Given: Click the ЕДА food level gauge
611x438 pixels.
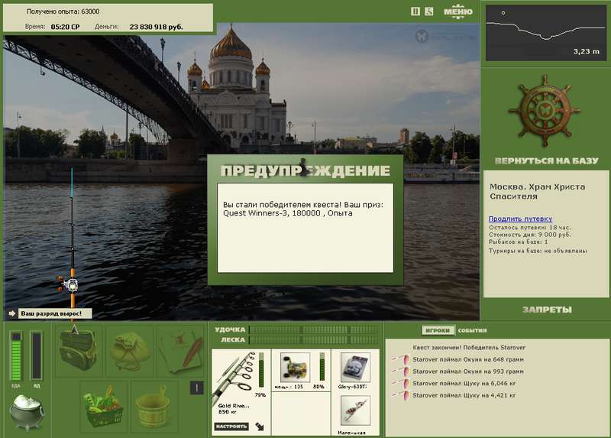Looking at the screenshot, I should [x=16, y=355].
